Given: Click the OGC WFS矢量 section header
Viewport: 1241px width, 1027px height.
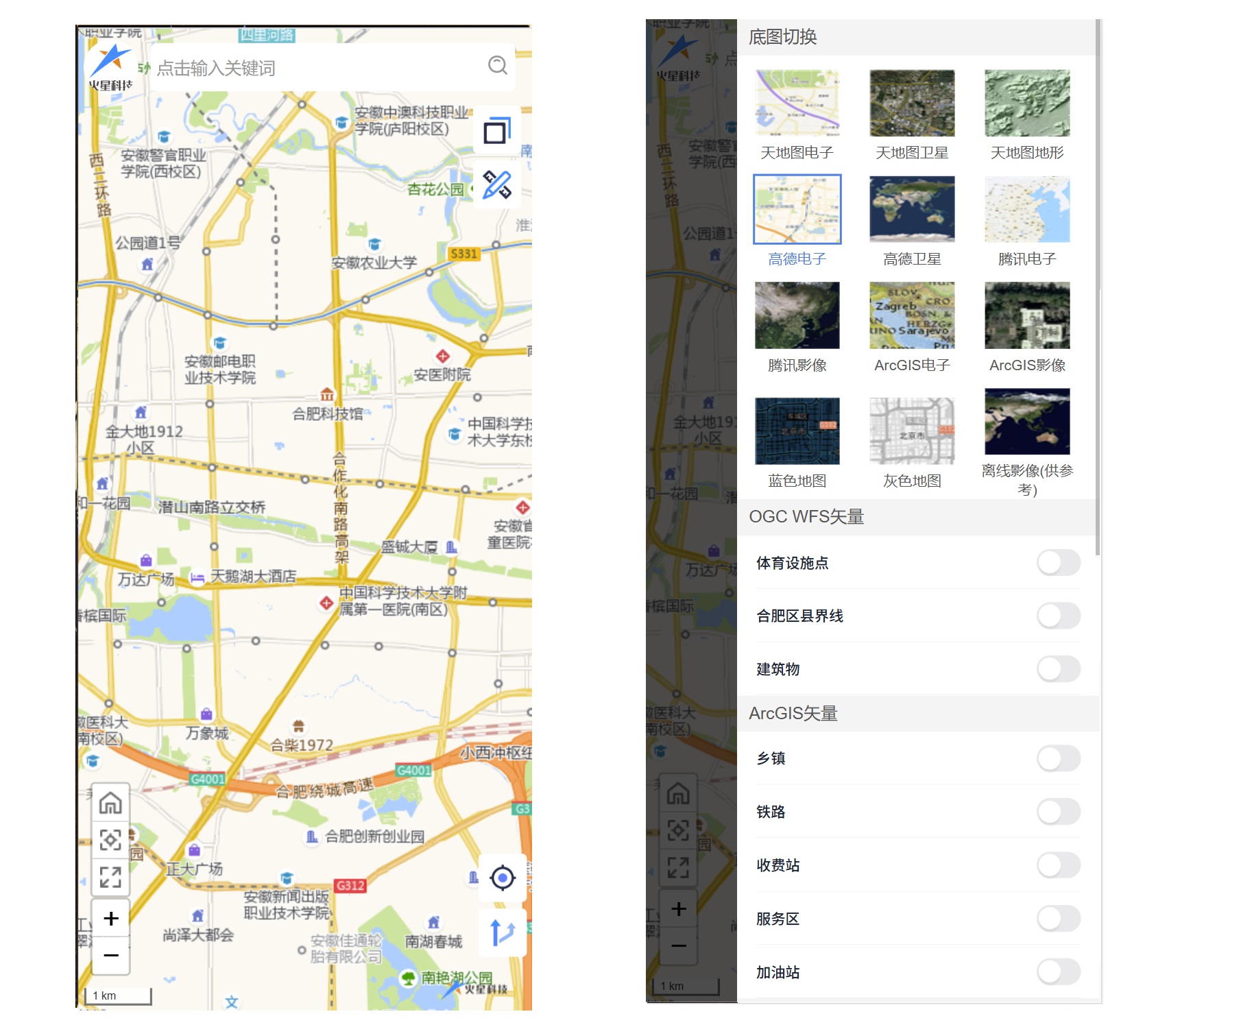Looking at the screenshot, I should (917, 517).
